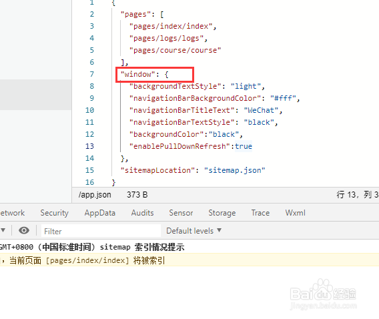
Task: Place cursor on "pages/course/course" entry
Action: coord(175,50)
